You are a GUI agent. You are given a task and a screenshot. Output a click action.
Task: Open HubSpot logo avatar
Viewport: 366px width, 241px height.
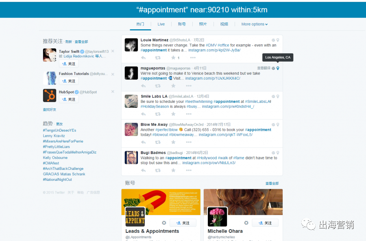click(50, 95)
